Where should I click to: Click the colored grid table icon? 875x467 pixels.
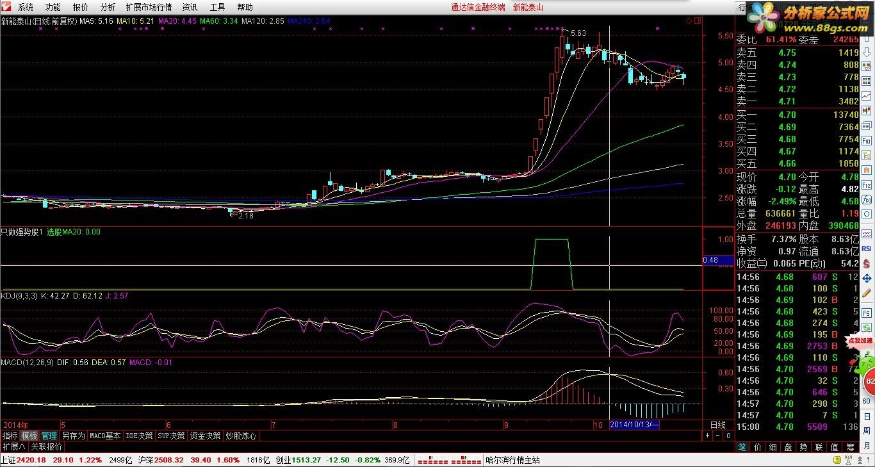pos(867,81)
